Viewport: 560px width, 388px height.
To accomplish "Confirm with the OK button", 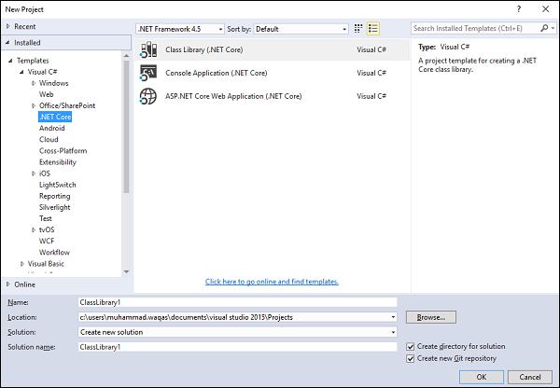I will (482, 377).
